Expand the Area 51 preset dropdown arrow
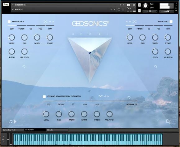Image resolution: width=180 pixels, height=147 pixels. 13,10
